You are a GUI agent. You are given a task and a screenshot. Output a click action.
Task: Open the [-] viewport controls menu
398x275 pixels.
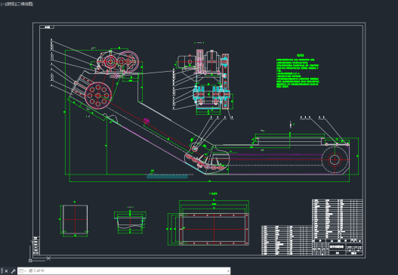[x=3, y=4]
